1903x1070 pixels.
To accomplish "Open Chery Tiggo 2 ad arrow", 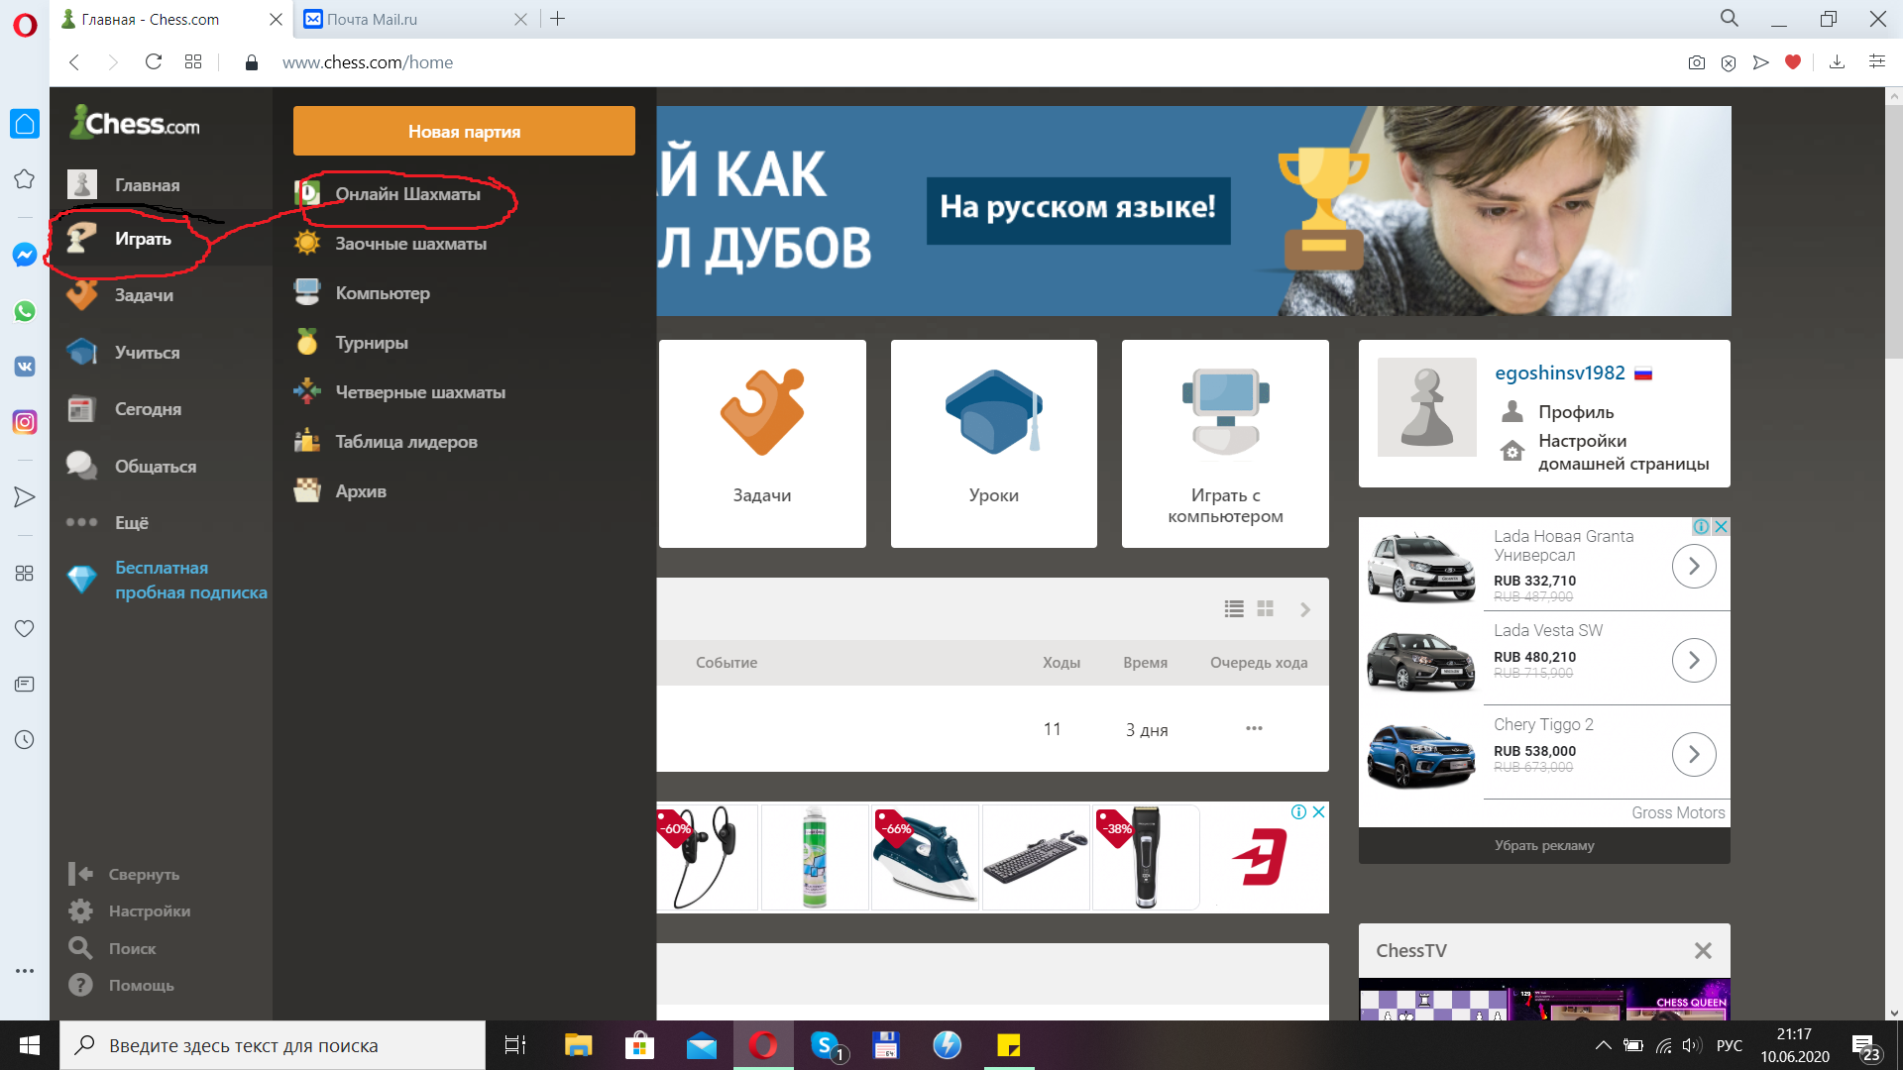I will (x=1694, y=754).
